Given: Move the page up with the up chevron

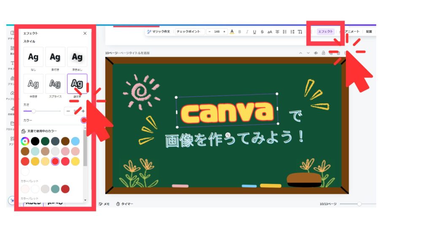Looking at the screenshot, I should [x=300, y=53].
